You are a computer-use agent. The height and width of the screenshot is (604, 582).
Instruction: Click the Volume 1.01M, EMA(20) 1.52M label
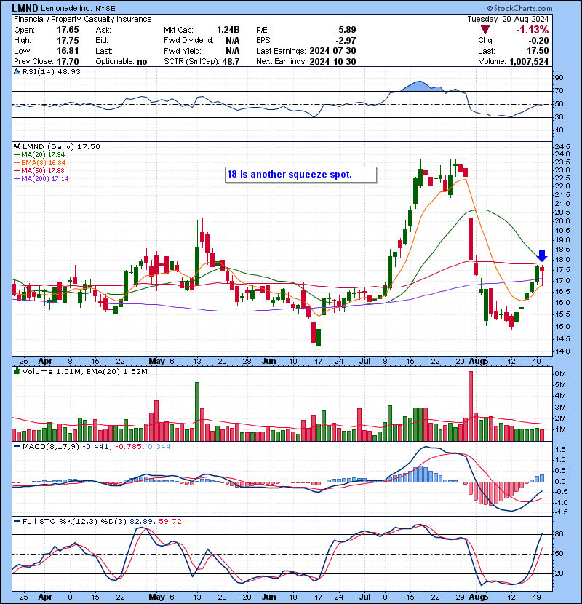coord(84,371)
